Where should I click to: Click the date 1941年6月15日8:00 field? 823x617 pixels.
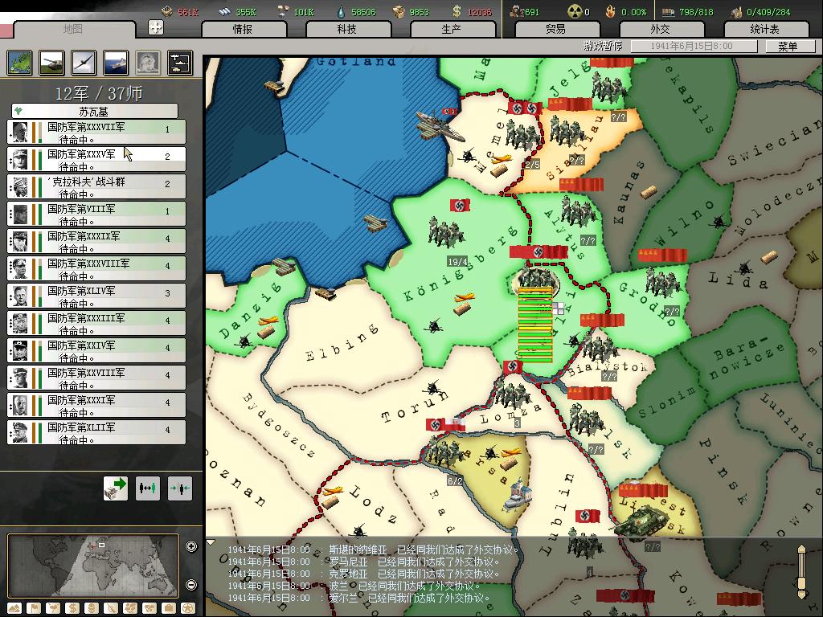click(694, 46)
